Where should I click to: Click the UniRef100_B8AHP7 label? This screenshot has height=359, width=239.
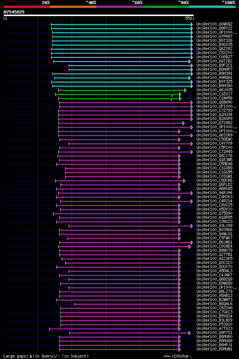214,70
